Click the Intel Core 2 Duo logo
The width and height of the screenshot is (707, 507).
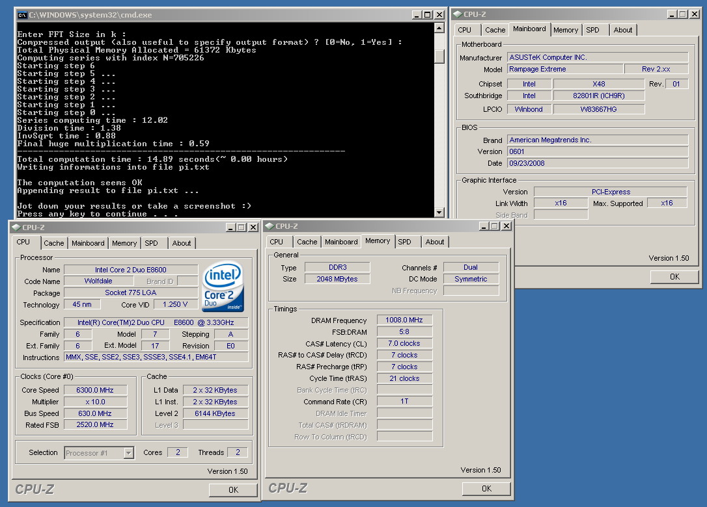[x=223, y=287]
